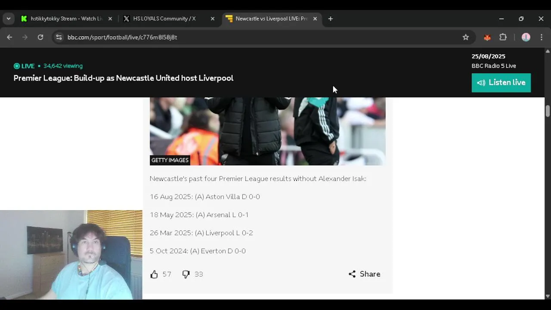This screenshot has height=310, width=551.
Task: Open the Chrome profile avatar
Action: [526, 37]
